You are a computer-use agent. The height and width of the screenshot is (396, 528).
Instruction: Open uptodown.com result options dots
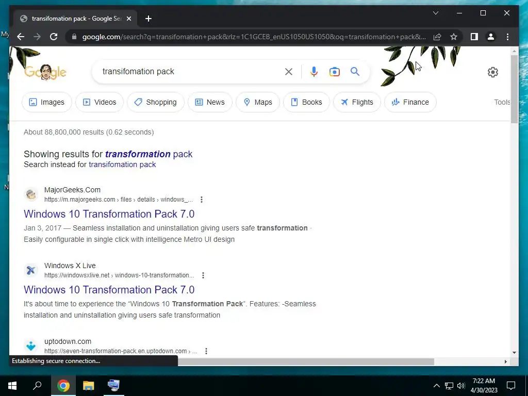click(206, 351)
